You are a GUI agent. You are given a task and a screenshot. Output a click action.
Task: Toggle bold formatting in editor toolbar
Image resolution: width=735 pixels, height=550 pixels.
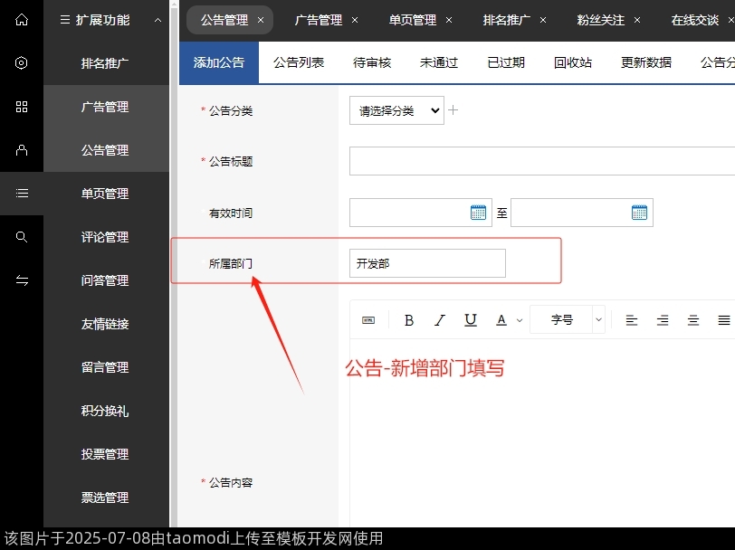[409, 320]
